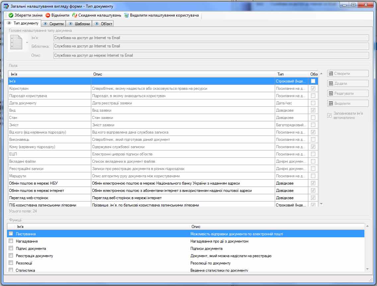Click the icon on Редагувати button
Viewport: 377px width, 286px height.
click(x=331, y=93)
